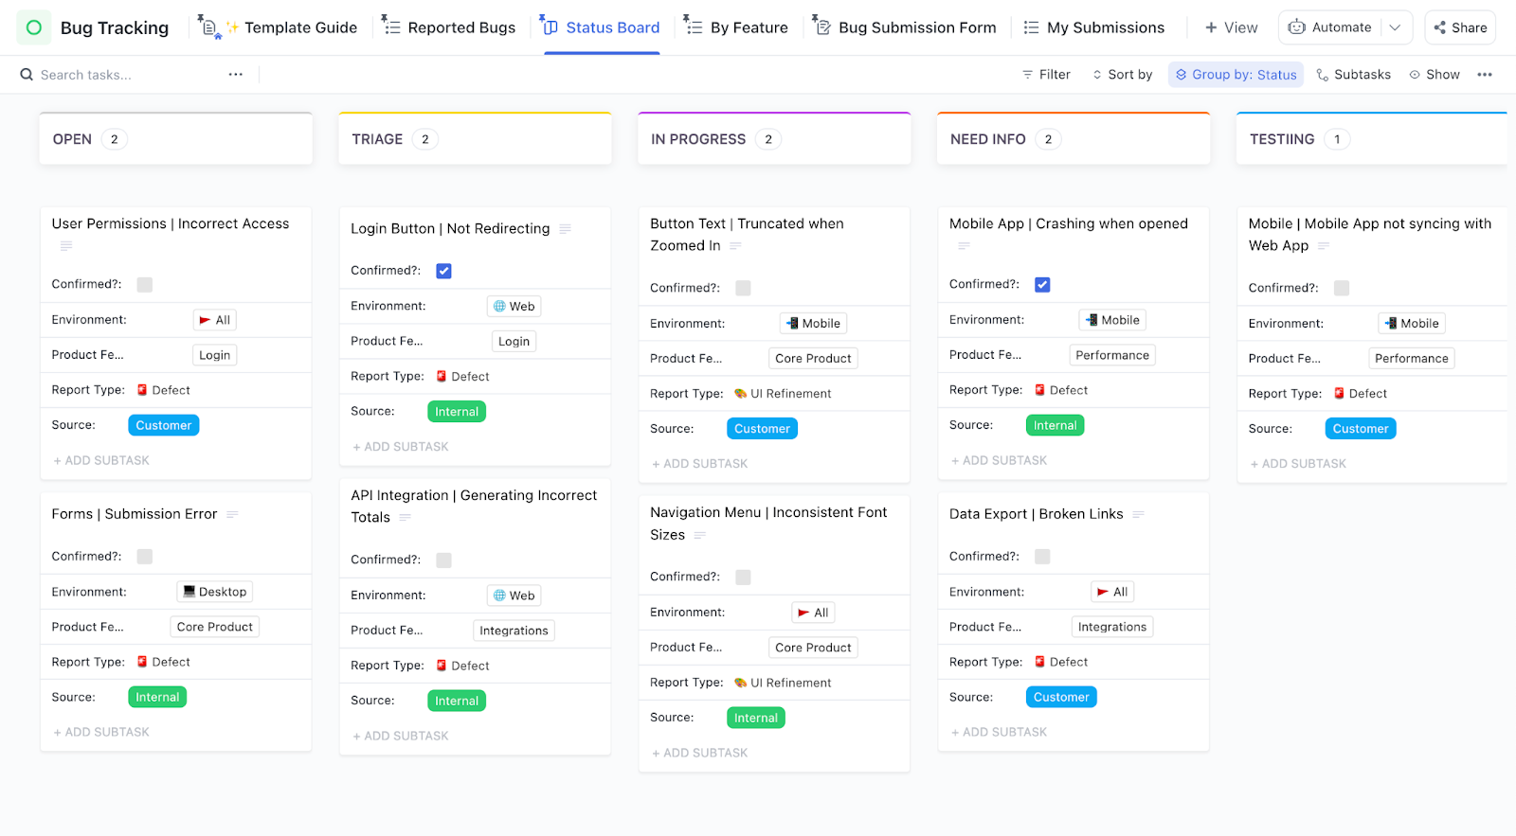Open the search options ellipsis menu
Screen dimensions: 1516x836
[x=235, y=75]
